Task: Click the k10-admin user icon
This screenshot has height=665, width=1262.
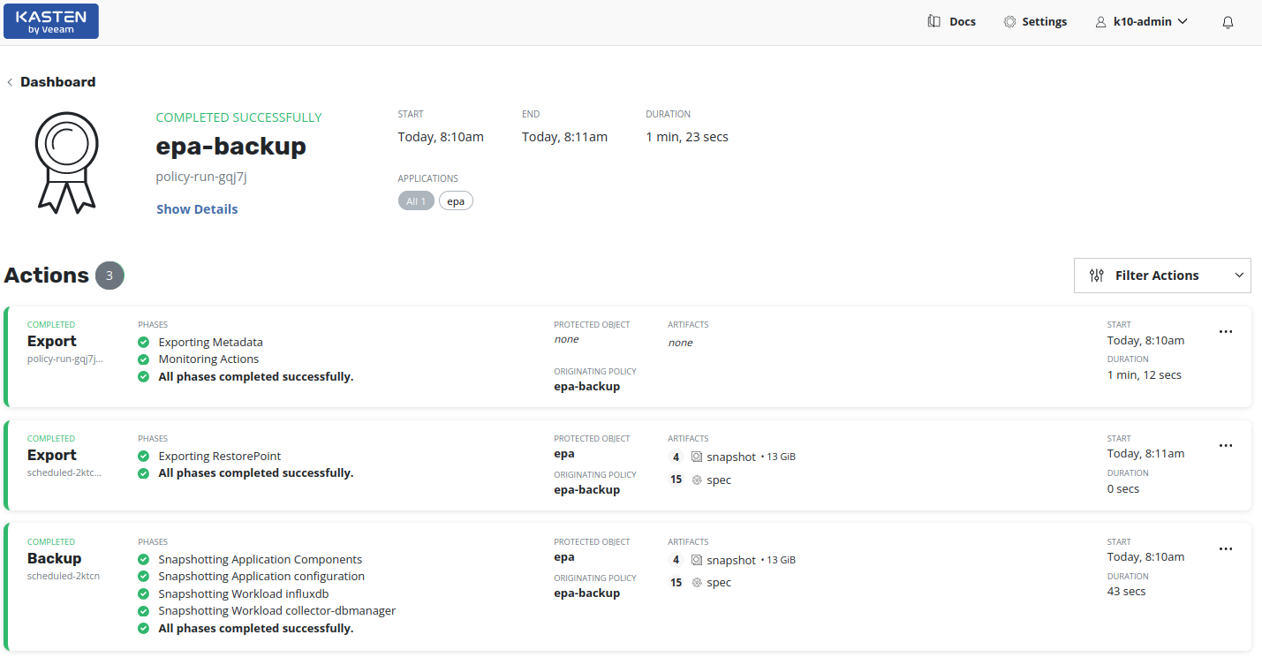Action: pos(1100,22)
